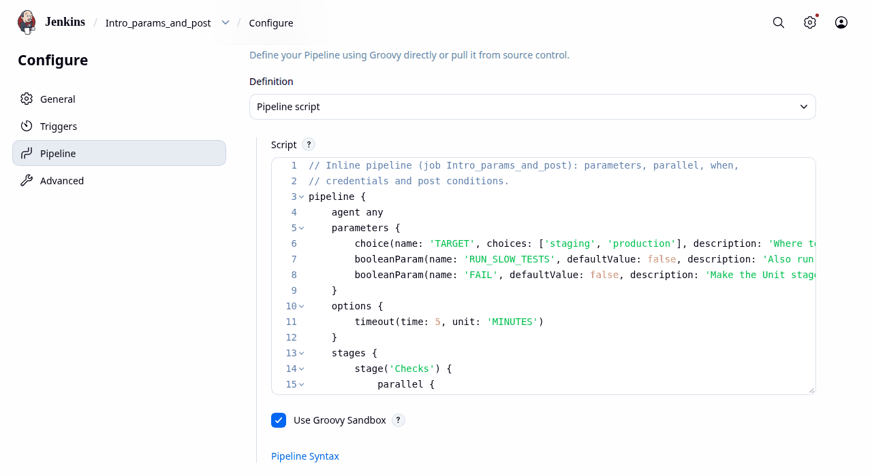This screenshot has width=872, height=476.
Task: Collapse the parameters block fold arrow on line 5
Action: point(302,228)
